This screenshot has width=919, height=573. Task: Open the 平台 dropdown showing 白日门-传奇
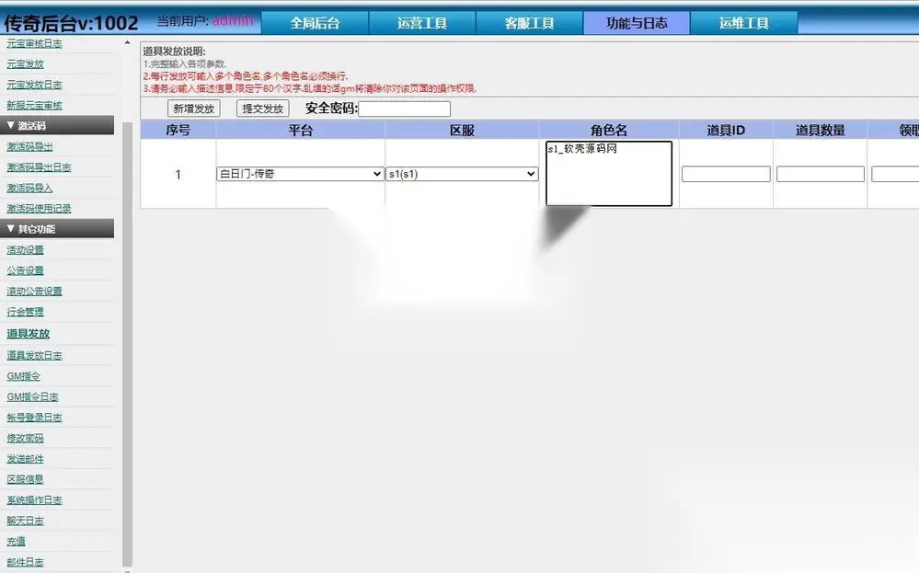300,174
